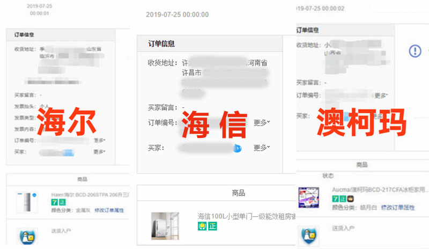Click 修改订单属性 link in Haier order

(x=109, y=210)
